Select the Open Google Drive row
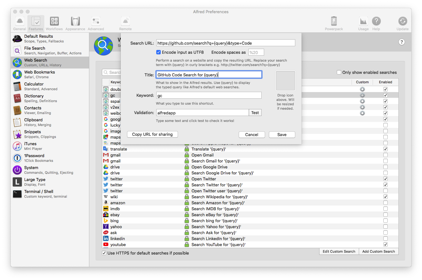This screenshot has width=422, height=280. pyautogui.click(x=250, y=167)
